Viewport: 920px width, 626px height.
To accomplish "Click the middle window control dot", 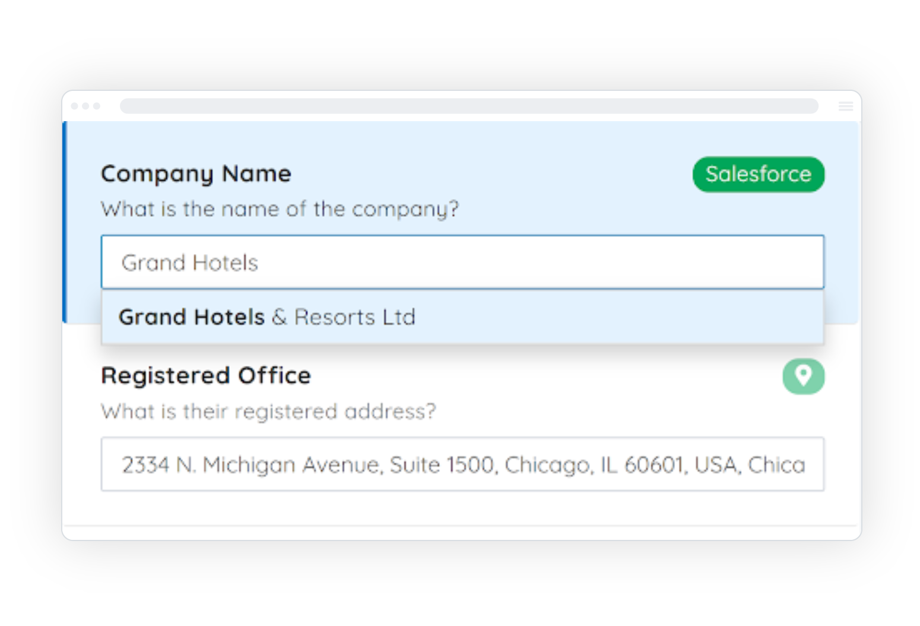I will 86,106.
